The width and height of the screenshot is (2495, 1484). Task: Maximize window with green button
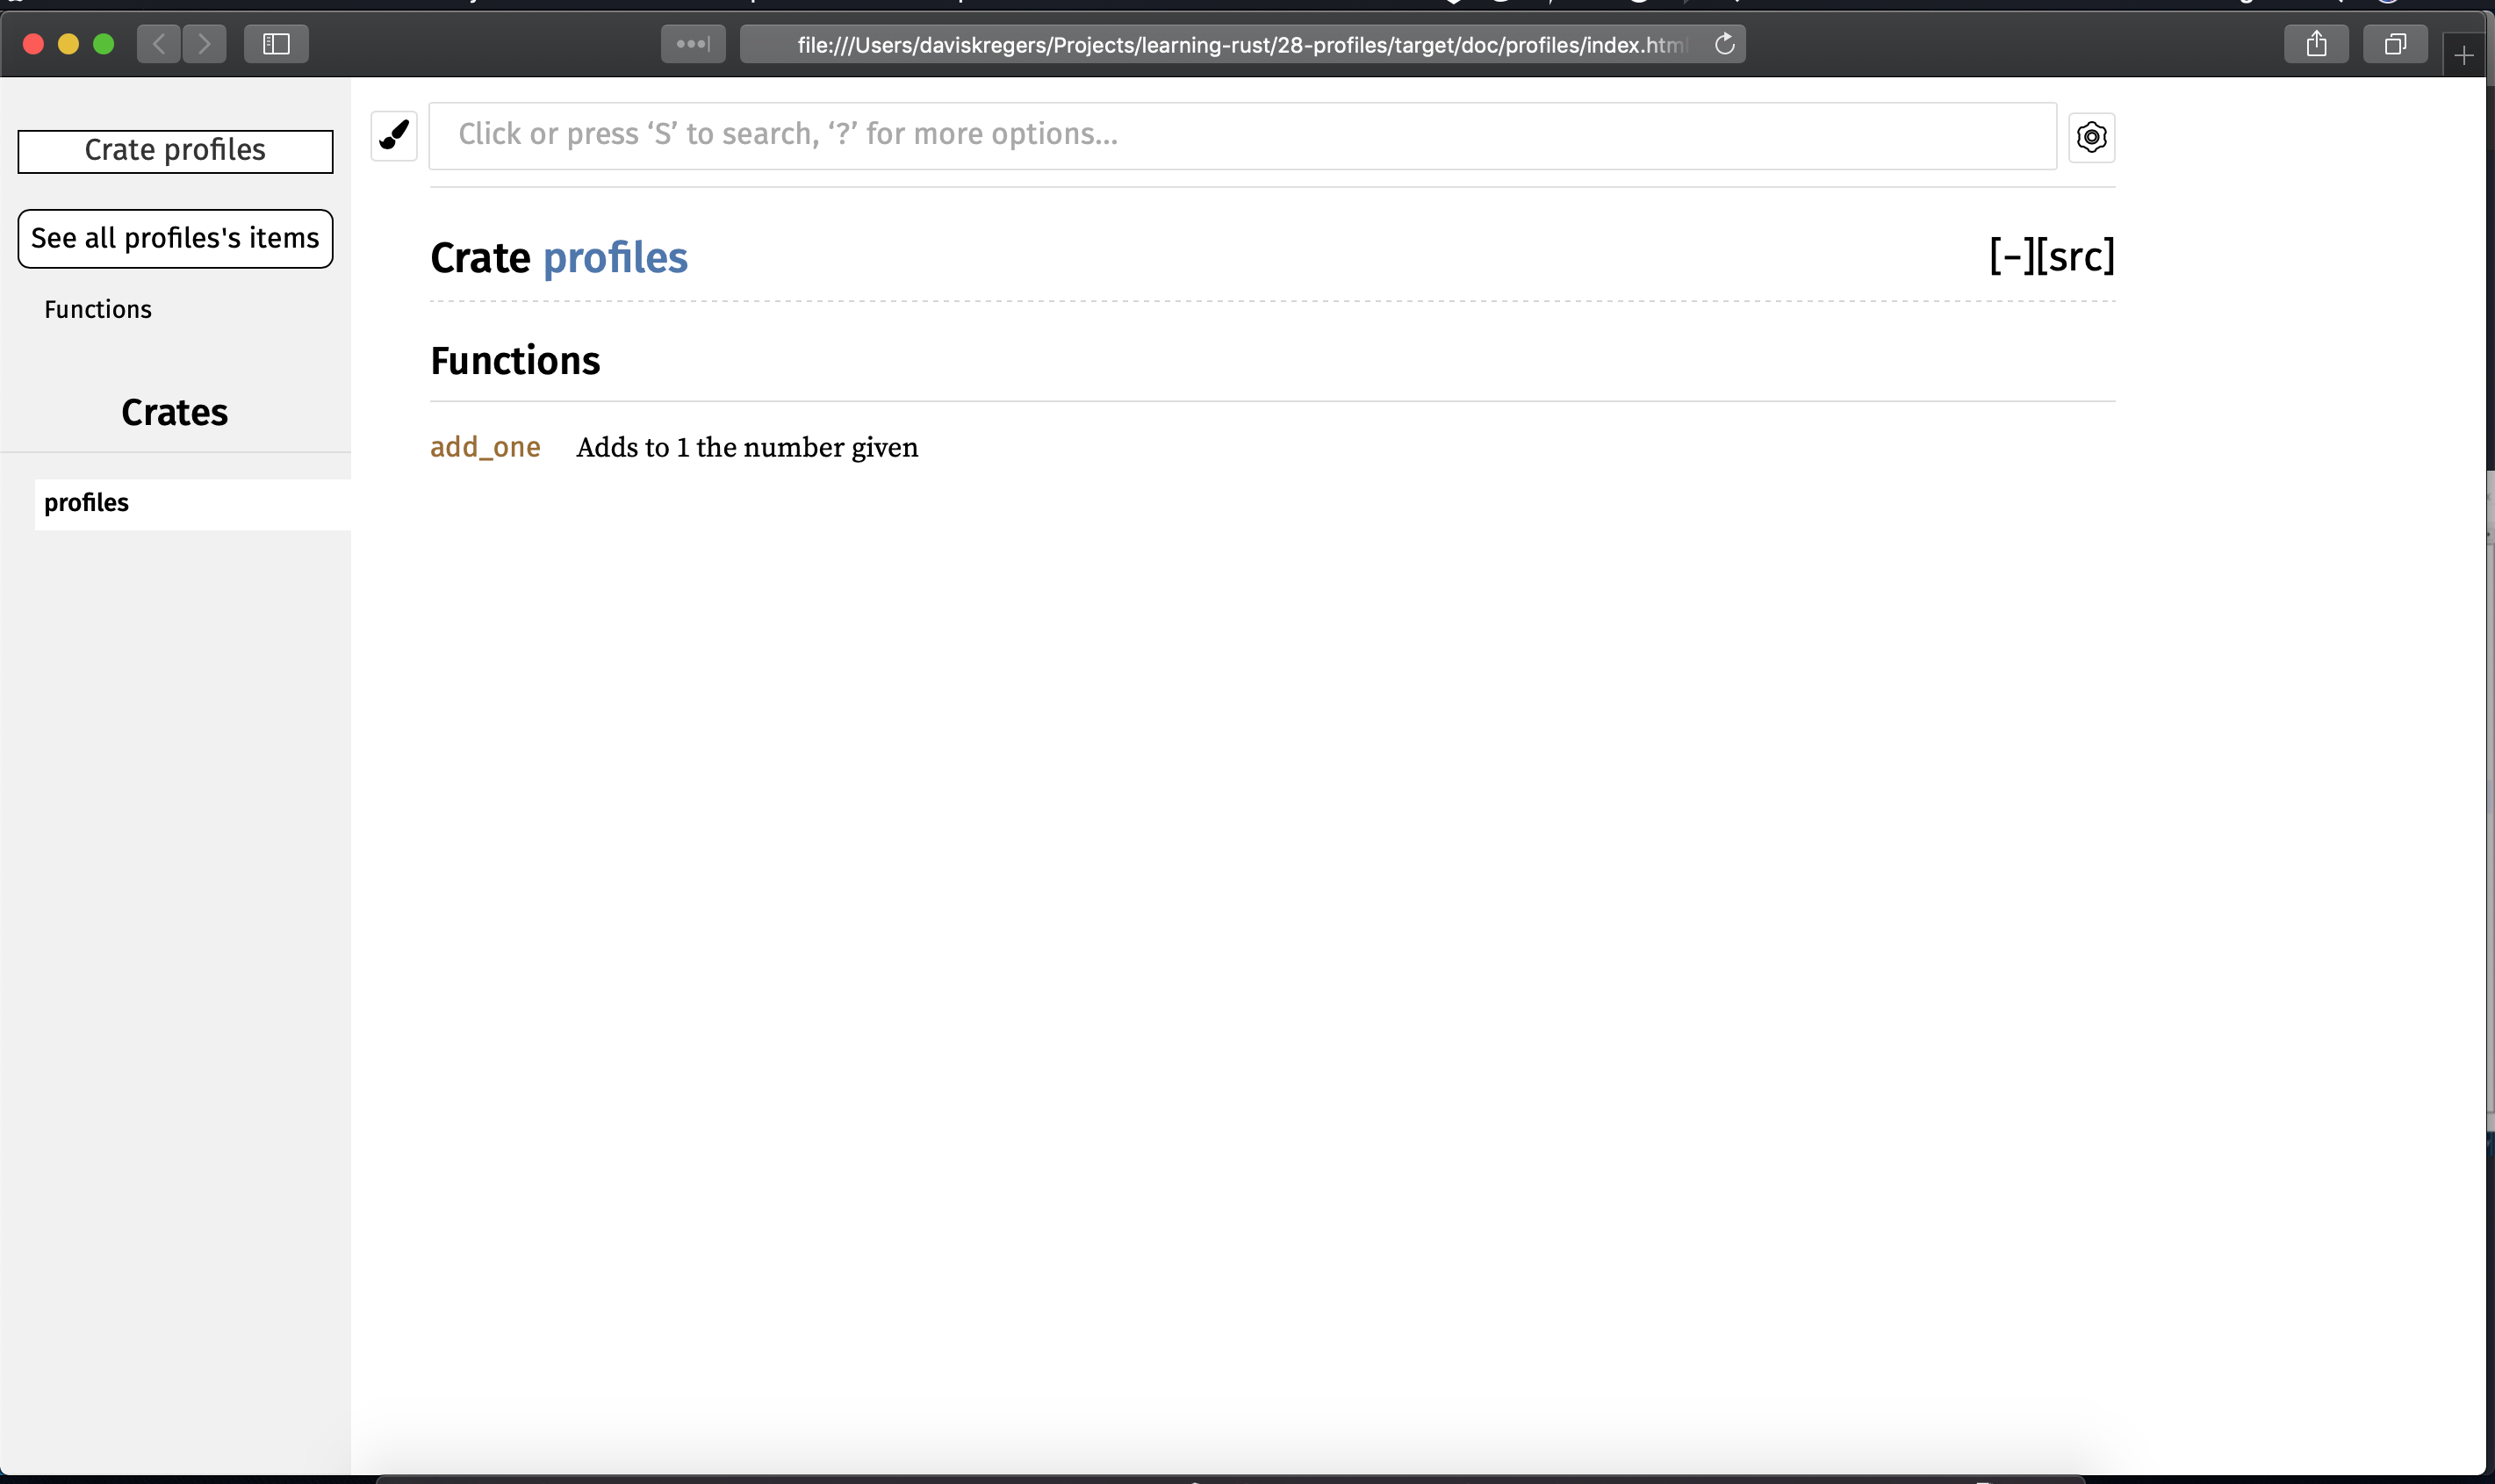(x=103, y=44)
